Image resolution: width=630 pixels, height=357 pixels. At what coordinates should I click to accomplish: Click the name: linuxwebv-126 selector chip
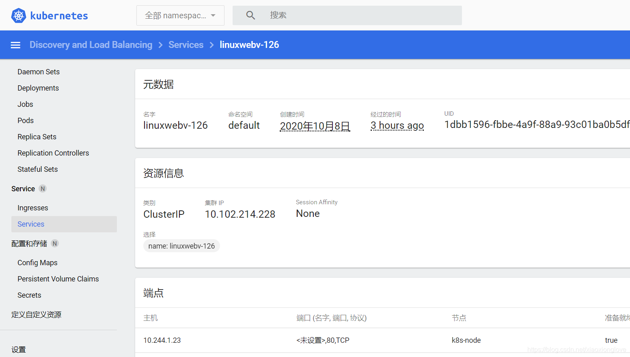tap(181, 246)
